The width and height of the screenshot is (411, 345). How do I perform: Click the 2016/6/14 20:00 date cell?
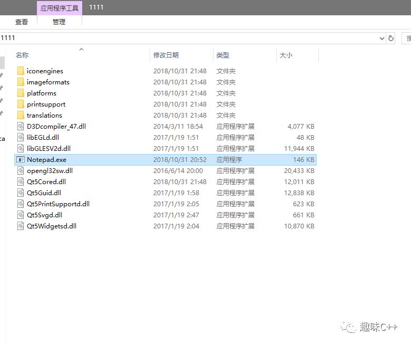178,170
